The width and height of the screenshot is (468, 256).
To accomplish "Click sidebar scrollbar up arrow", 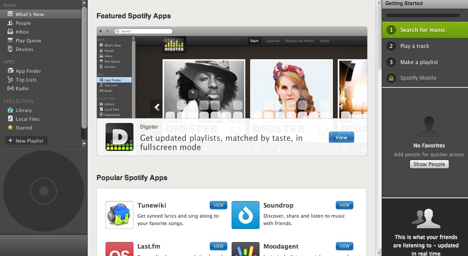I will pyautogui.click(x=85, y=3).
